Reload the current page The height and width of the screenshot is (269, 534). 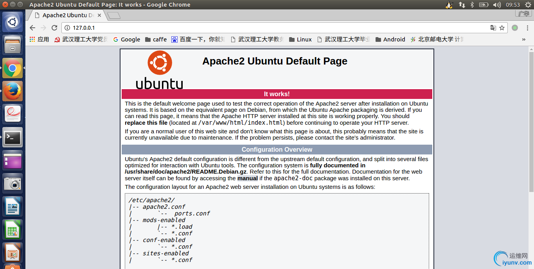point(54,28)
